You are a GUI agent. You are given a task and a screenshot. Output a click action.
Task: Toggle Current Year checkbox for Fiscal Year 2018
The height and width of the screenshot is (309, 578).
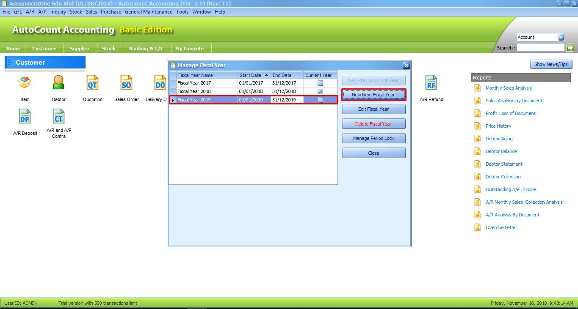click(x=320, y=91)
